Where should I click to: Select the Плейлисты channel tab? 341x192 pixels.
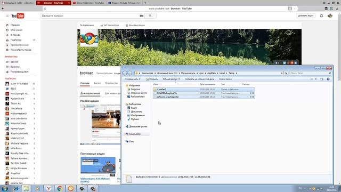pos(111,83)
